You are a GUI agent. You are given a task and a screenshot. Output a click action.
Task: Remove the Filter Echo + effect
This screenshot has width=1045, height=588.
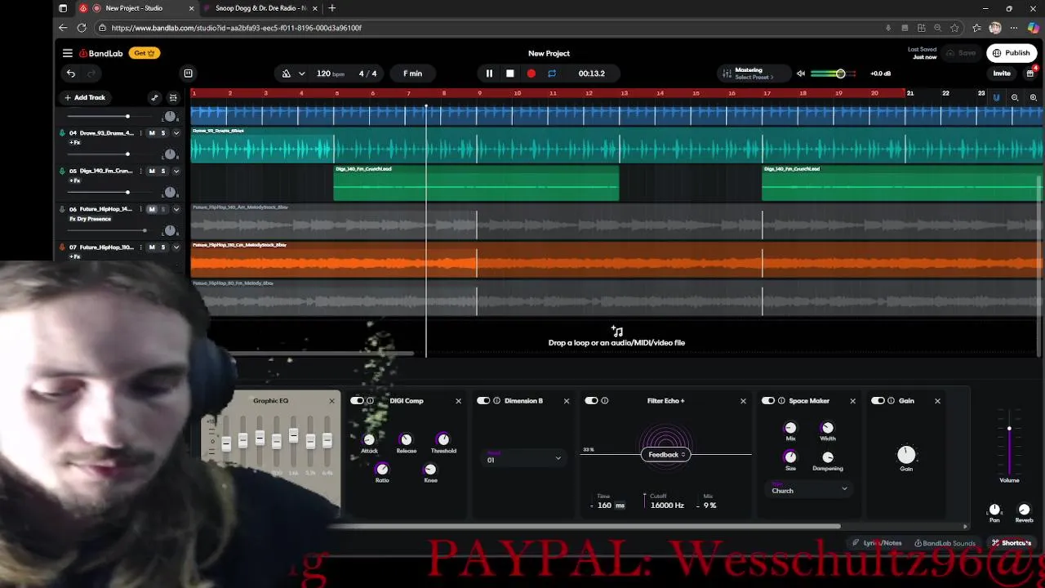point(743,401)
